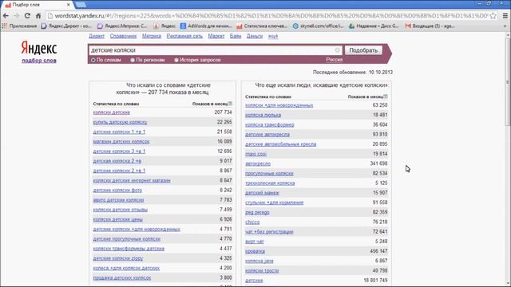Open магазин детских колясок link
The height and width of the screenshot is (287, 511).
121,142
